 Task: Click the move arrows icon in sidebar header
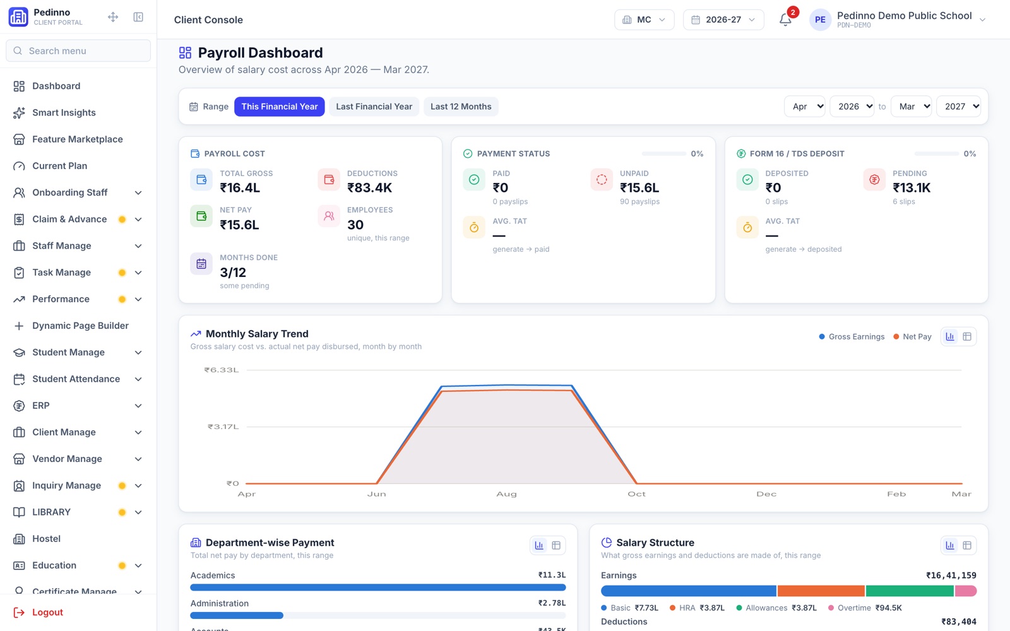coord(113,17)
